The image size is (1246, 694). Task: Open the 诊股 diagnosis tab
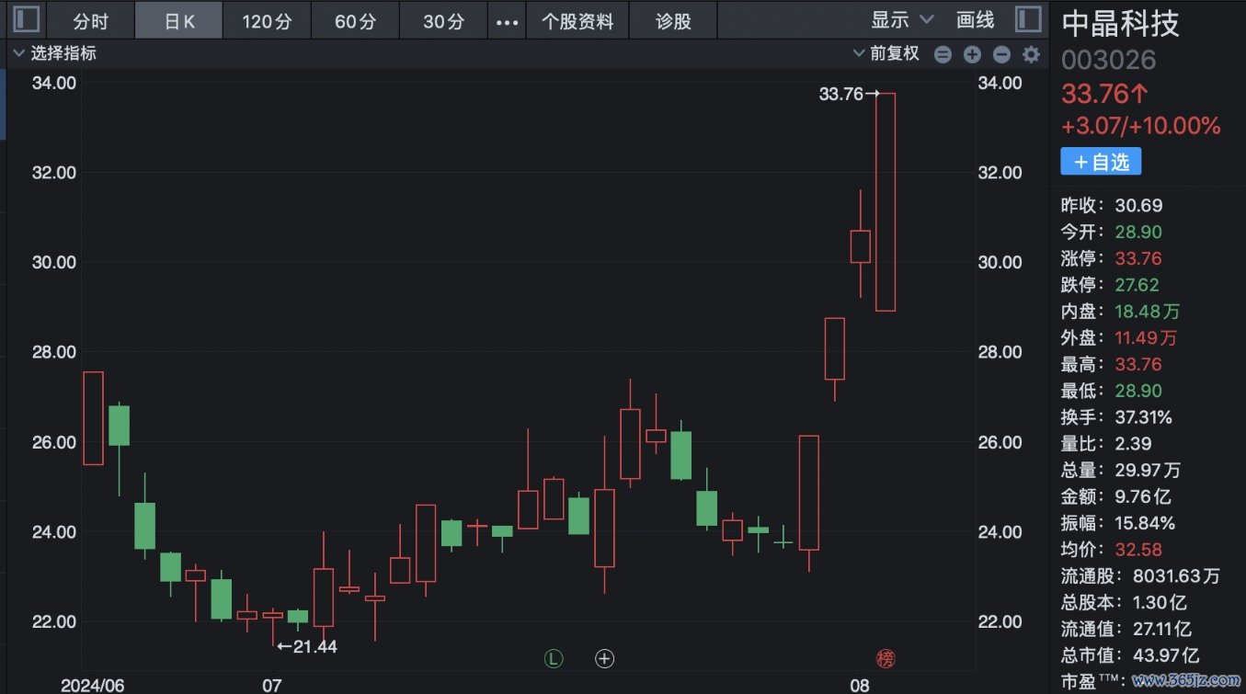(x=674, y=21)
